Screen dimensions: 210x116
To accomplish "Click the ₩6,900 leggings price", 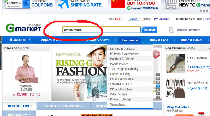I will (x=197, y=88).
